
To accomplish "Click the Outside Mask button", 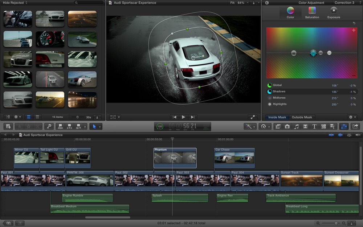I will click(302, 117).
